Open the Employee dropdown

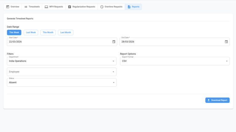pos(61,72)
